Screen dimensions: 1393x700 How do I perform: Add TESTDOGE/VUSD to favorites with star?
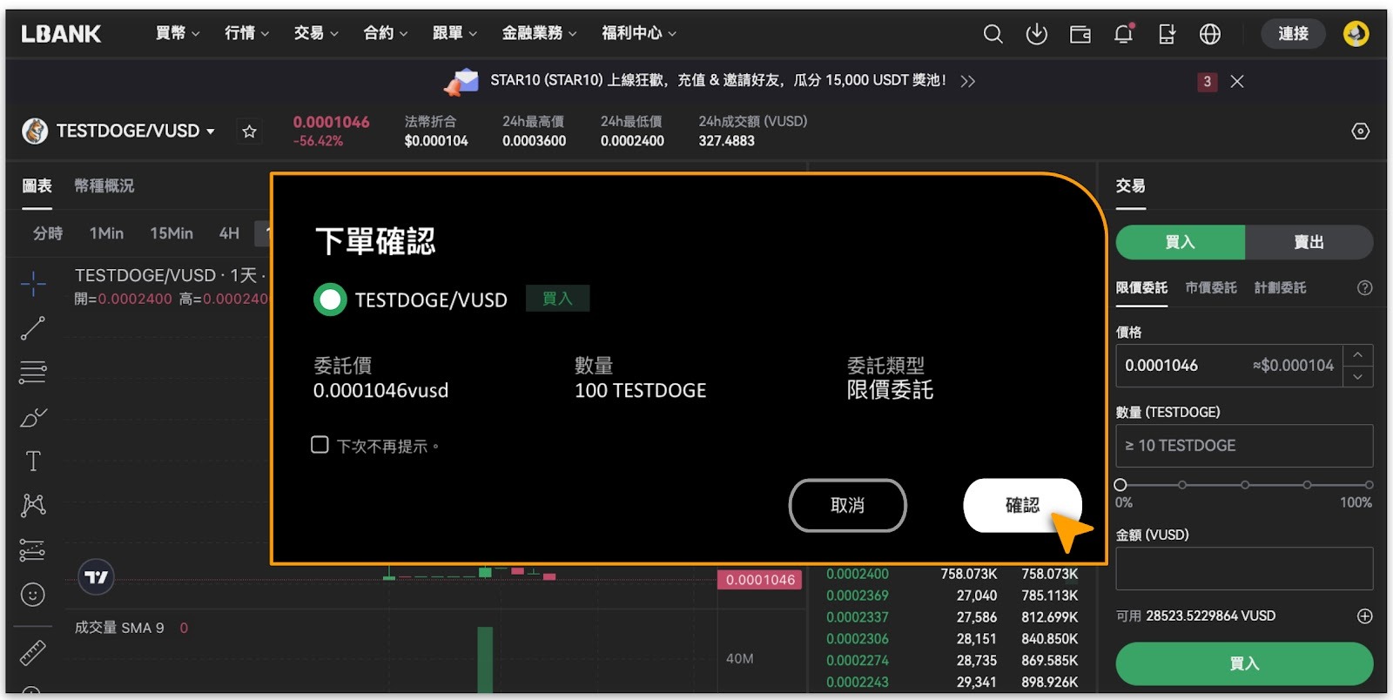coord(250,131)
